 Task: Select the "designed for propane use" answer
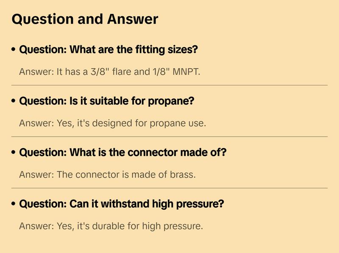112,123
